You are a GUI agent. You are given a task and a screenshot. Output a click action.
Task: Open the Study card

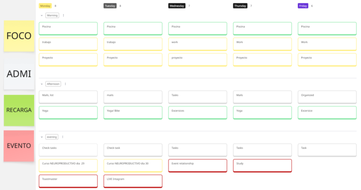[x=262, y=165]
